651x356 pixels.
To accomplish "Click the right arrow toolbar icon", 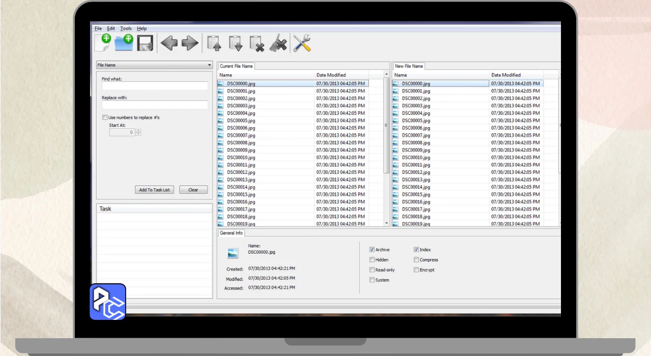I will (x=190, y=43).
